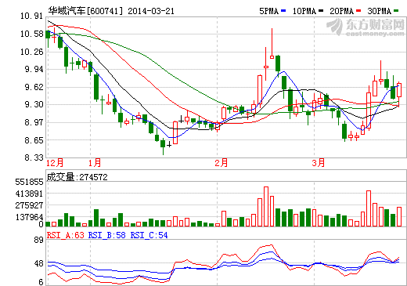The image size is (407, 286).
Task: Click the 5PMA legend label
Action: 269,11
